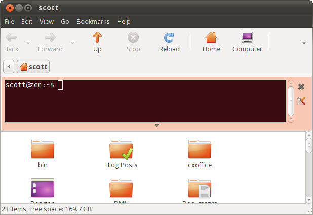Click the Up arrow toolbar icon
Image resolution: width=313 pixels, height=215 pixels.
(x=97, y=38)
